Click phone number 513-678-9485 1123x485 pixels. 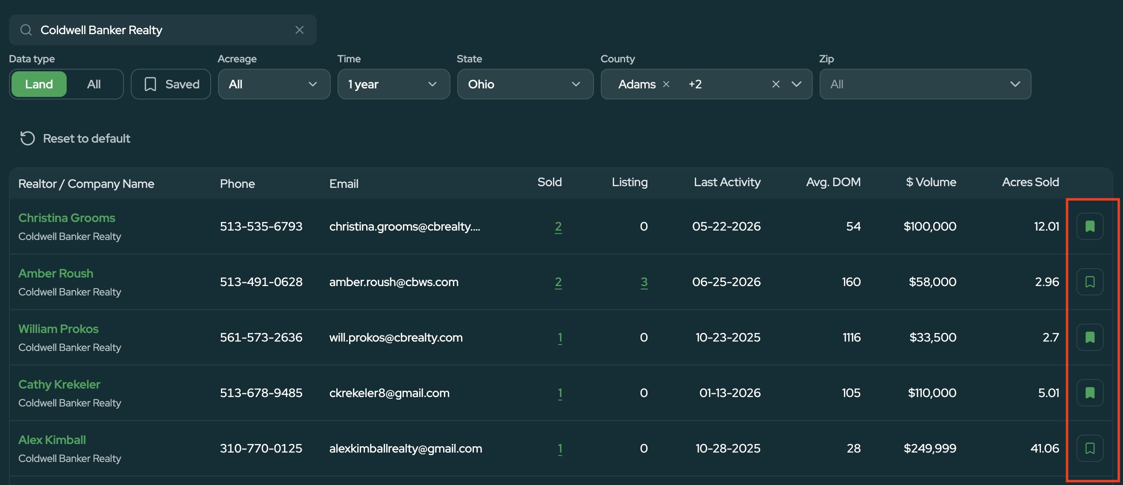point(261,393)
